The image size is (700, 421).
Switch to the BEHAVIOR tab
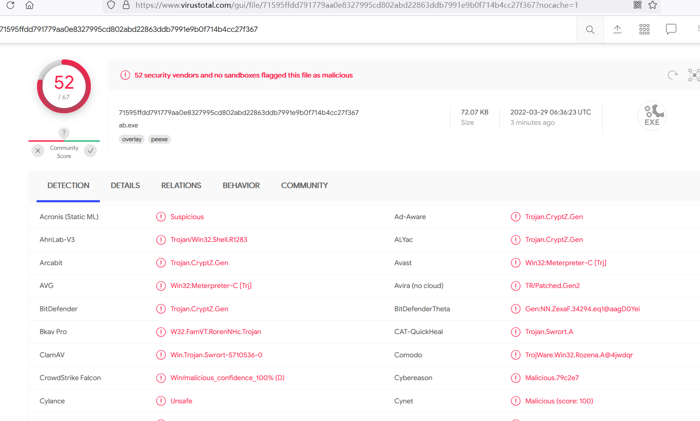[x=241, y=186]
